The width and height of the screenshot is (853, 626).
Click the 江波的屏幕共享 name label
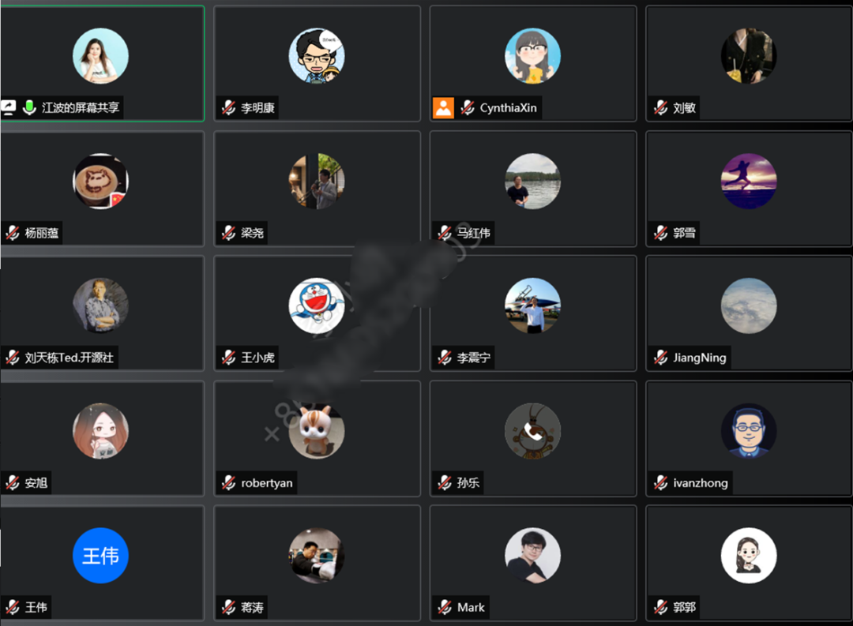click(x=81, y=107)
